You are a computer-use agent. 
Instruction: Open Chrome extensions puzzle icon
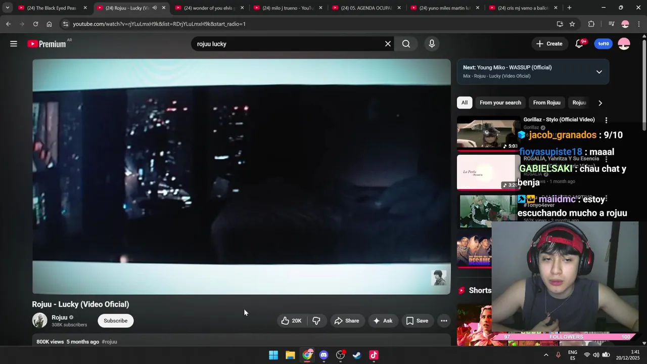point(591,24)
